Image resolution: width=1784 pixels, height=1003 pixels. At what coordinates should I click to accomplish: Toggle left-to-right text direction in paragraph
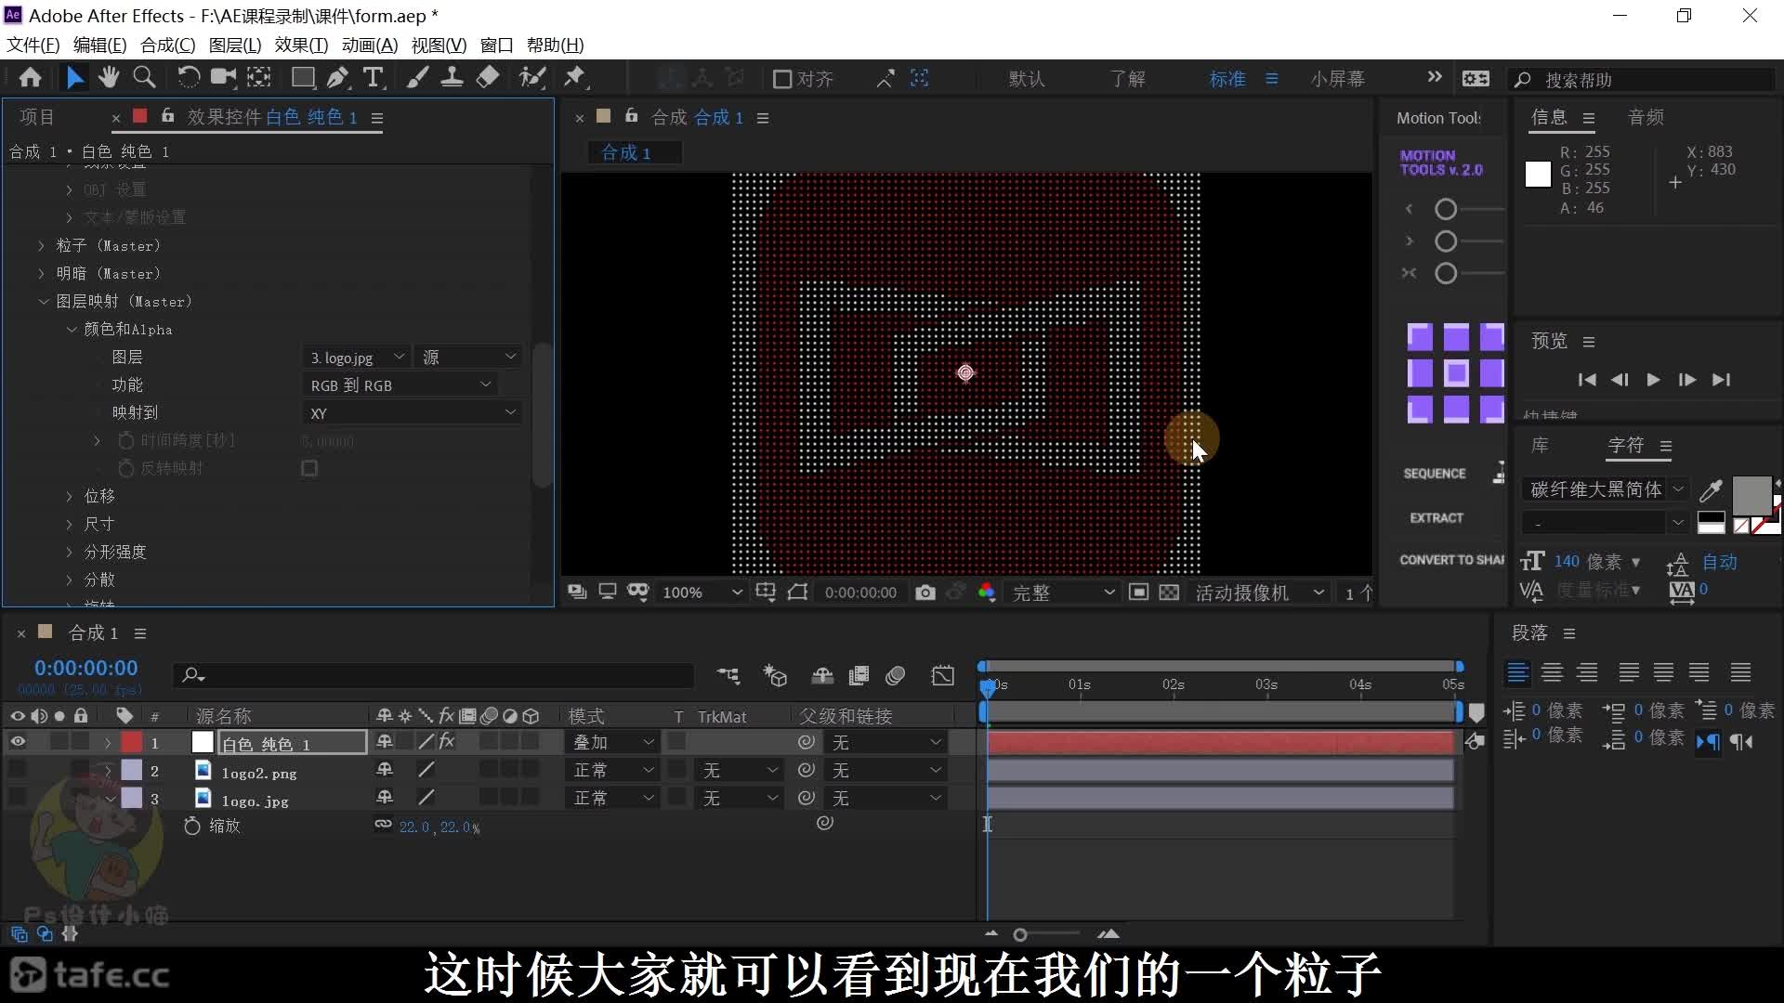1708,741
